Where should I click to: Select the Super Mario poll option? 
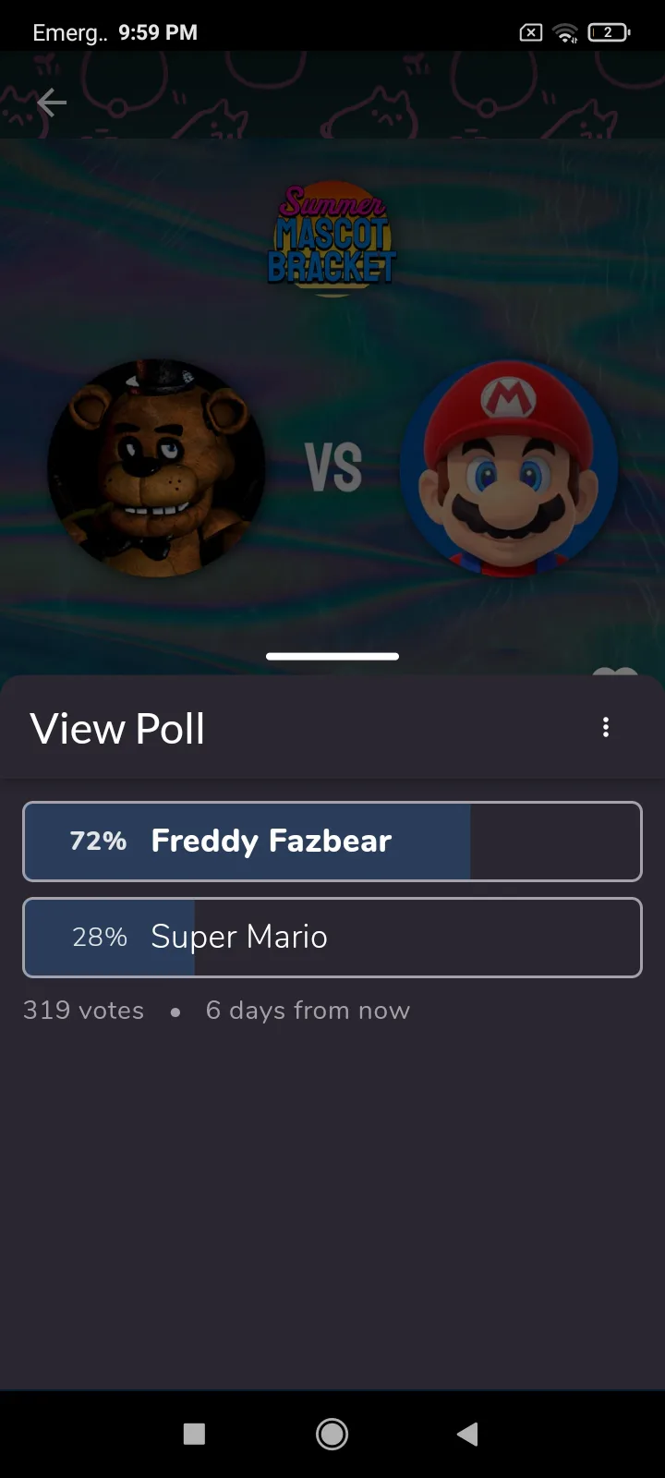pyautogui.click(x=332, y=938)
